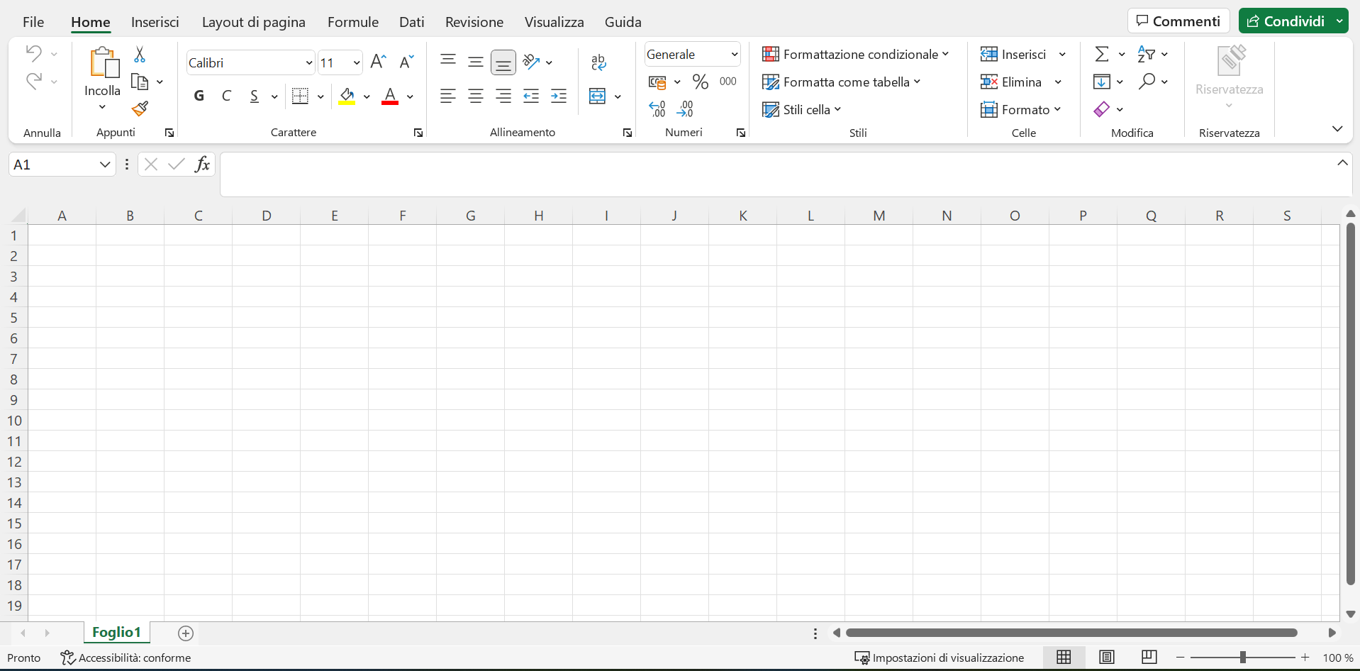Open Impostazioni di visualizzazione

pyautogui.click(x=940, y=658)
